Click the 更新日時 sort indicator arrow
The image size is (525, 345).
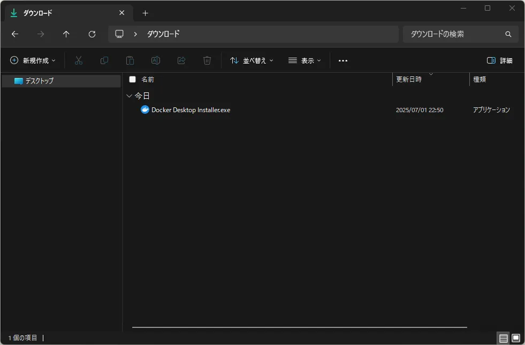click(431, 74)
